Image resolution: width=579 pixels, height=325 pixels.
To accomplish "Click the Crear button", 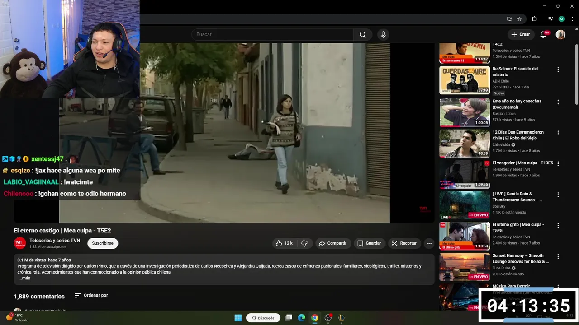I will 520,34.
